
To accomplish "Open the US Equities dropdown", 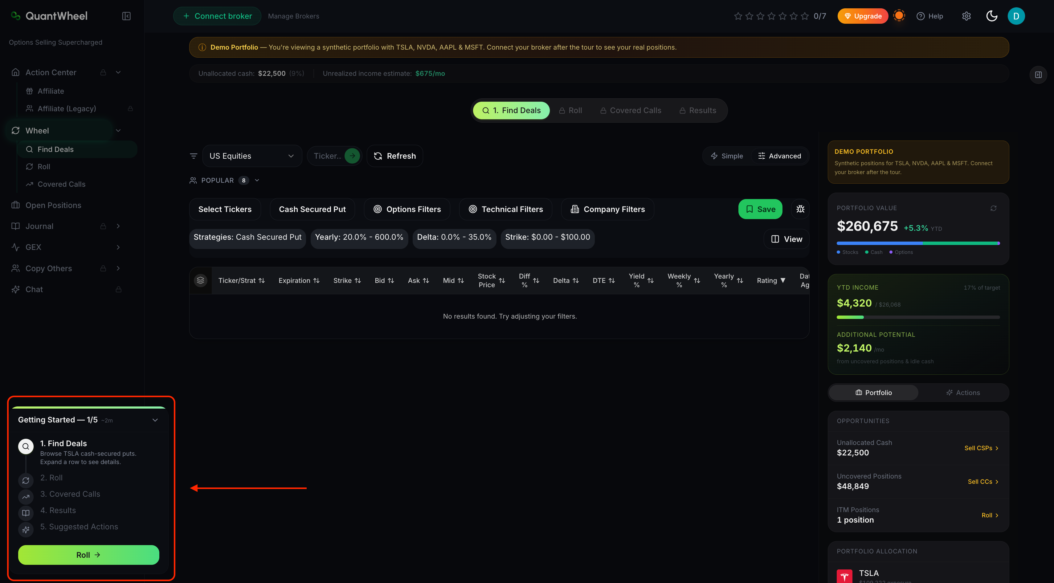I will [x=252, y=156].
